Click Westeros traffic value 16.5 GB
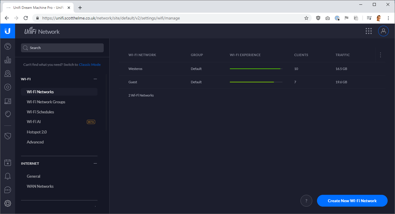 click(341, 69)
